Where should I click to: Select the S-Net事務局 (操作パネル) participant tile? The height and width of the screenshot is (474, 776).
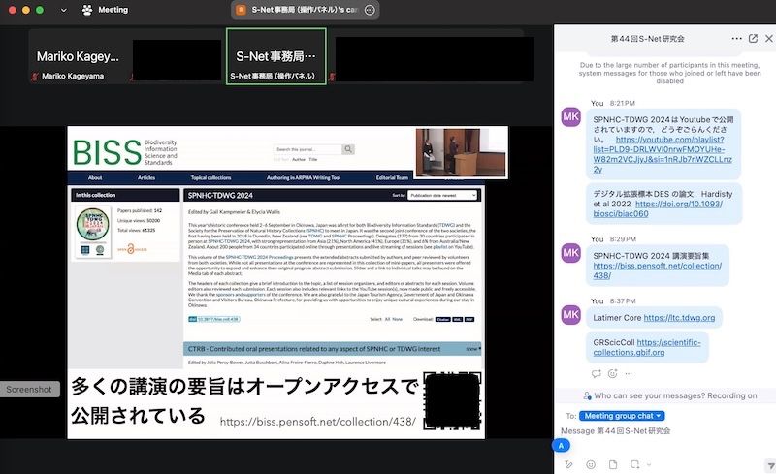point(276,56)
